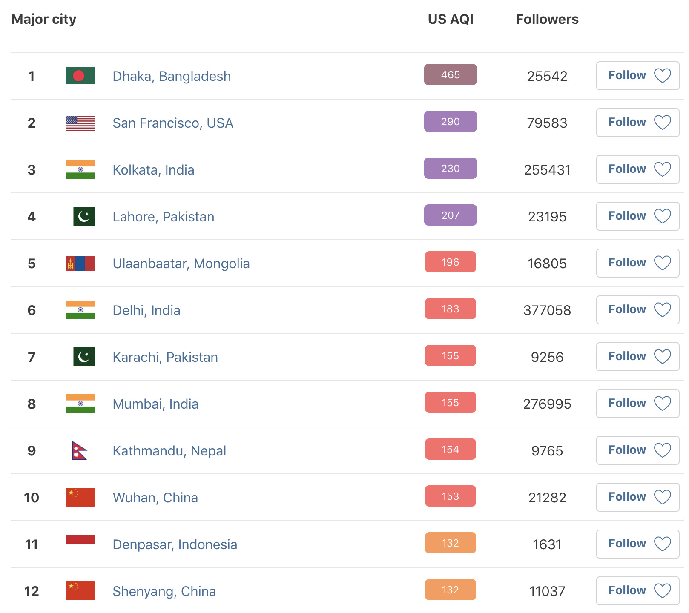Click the Bangladesh flag icon
Image resolution: width=689 pixels, height=613 pixels.
tap(80, 76)
